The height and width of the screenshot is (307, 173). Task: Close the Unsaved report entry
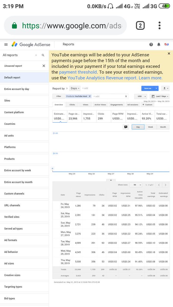click(x=44, y=66)
